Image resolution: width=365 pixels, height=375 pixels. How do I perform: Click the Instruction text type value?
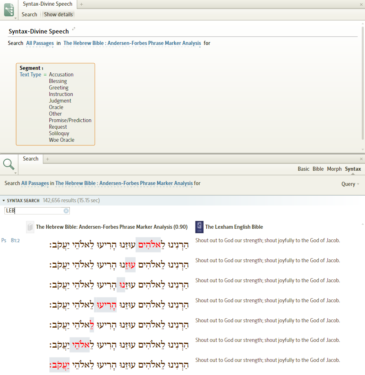61,94
